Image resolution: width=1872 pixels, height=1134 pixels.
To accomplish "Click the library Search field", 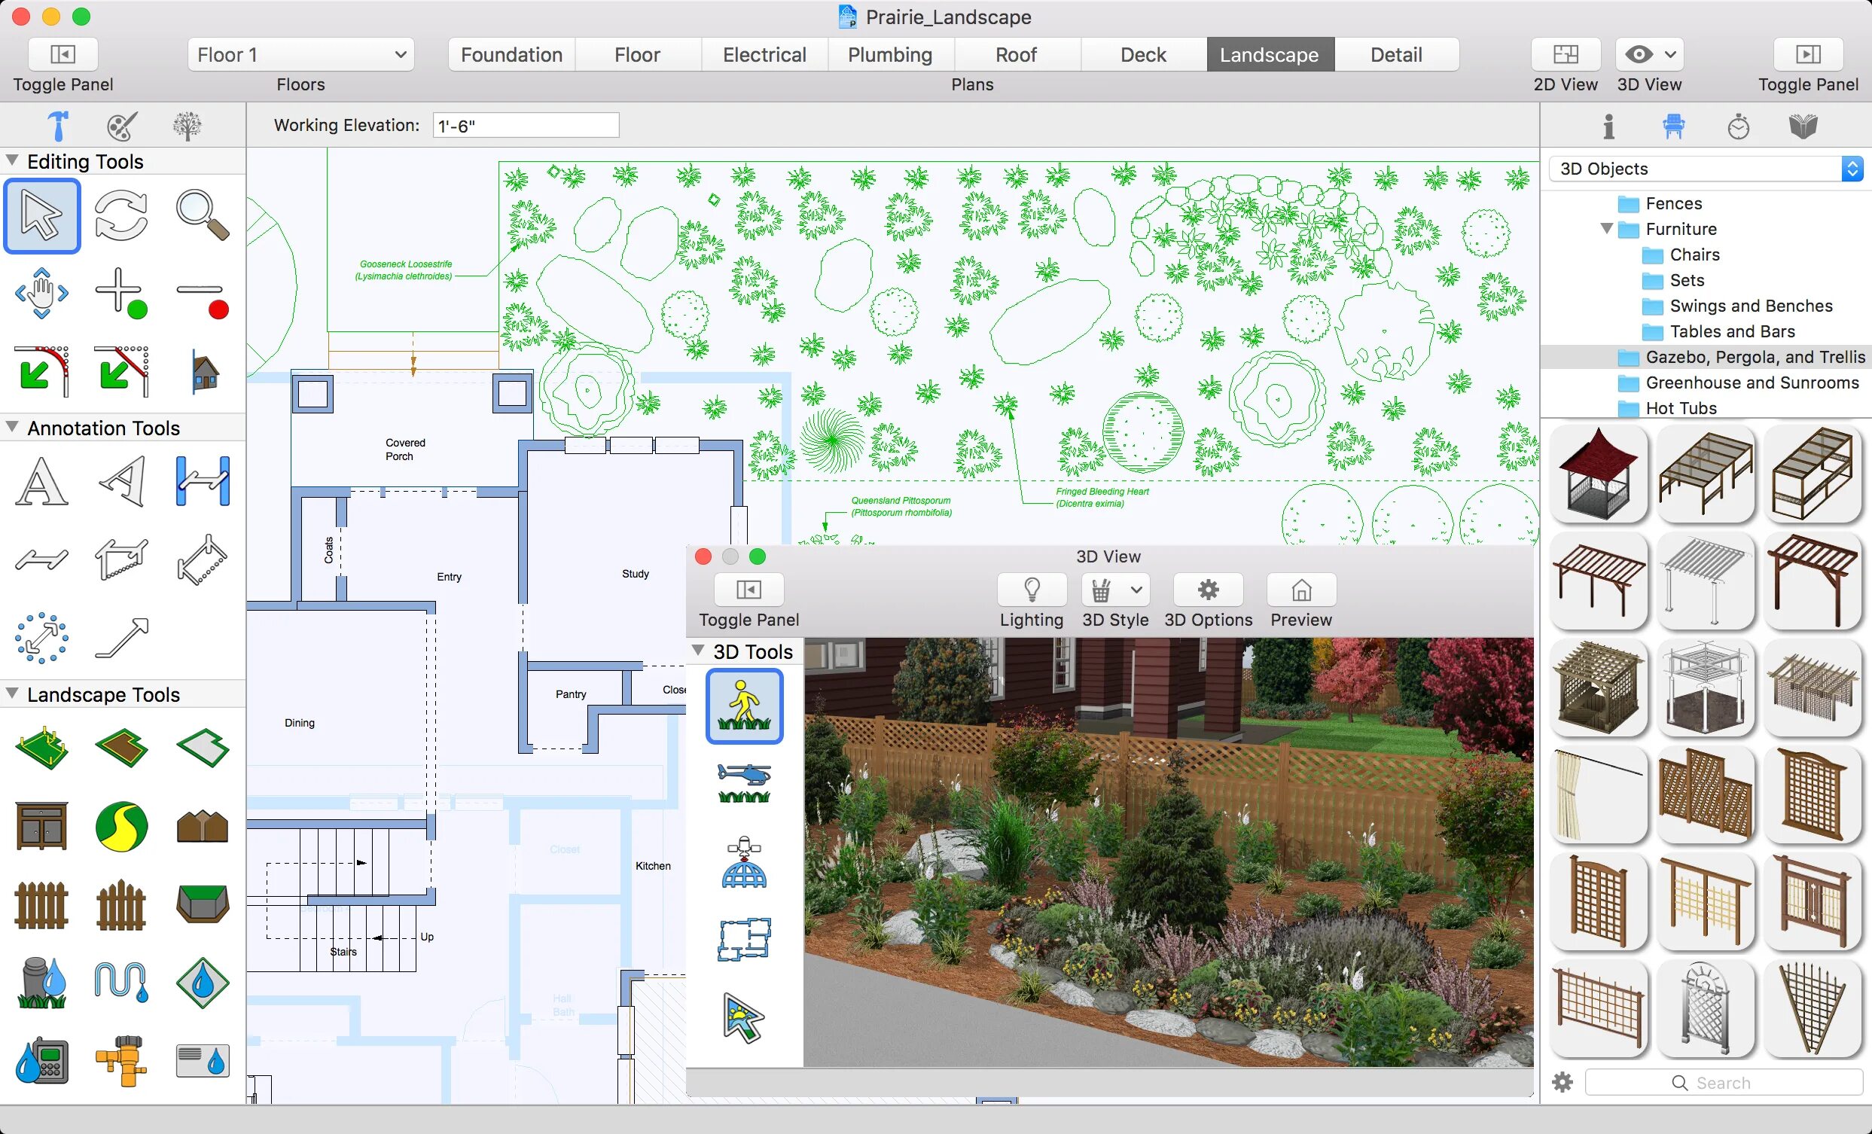I will [1723, 1082].
